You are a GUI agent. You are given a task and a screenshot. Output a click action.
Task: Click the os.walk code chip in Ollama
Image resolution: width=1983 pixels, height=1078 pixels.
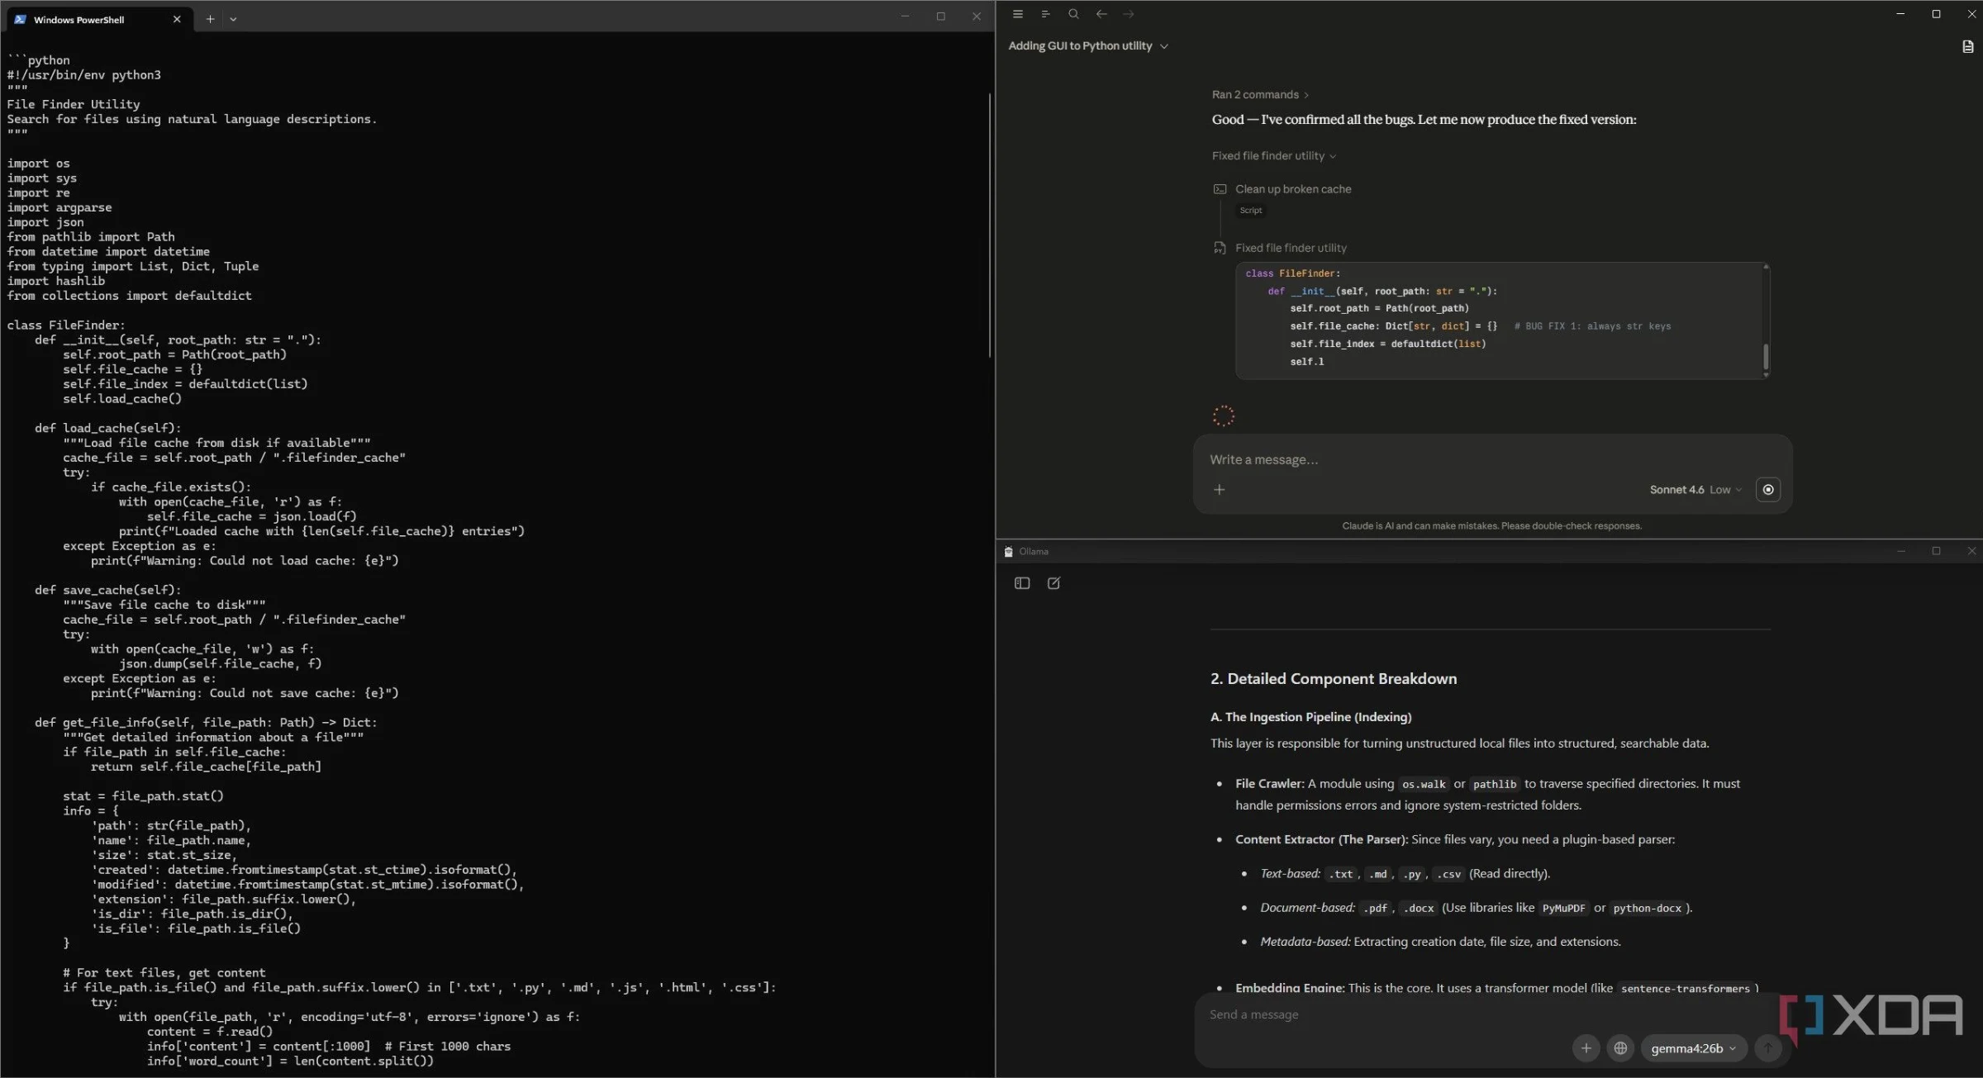[x=1424, y=784]
